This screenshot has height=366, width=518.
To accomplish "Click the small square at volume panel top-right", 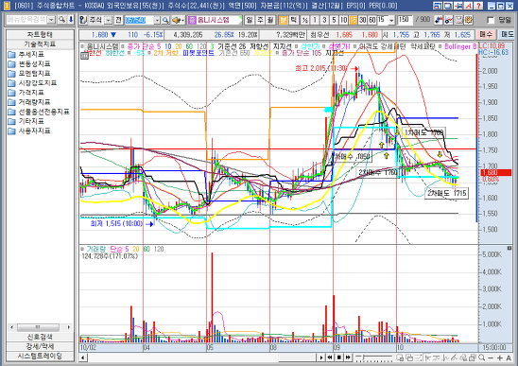I will point(509,248).
